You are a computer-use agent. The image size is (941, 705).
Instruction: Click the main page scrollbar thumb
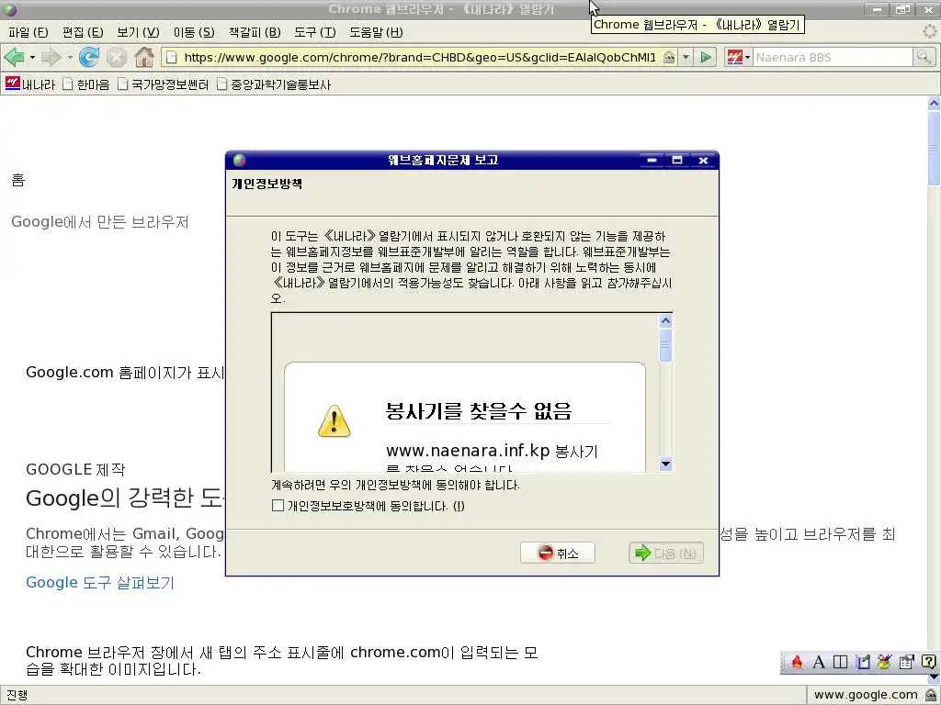(934, 148)
